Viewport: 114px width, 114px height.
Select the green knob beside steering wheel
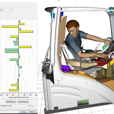coord(105,47)
